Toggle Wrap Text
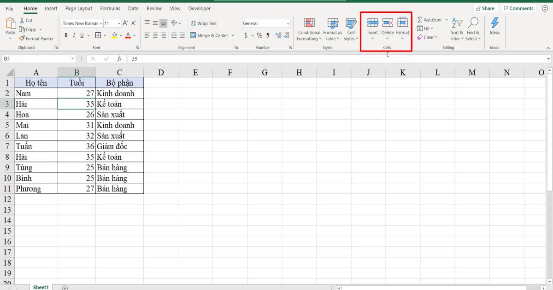Image resolution: width=553 pixels, height=290 pixels. [204, 23]
